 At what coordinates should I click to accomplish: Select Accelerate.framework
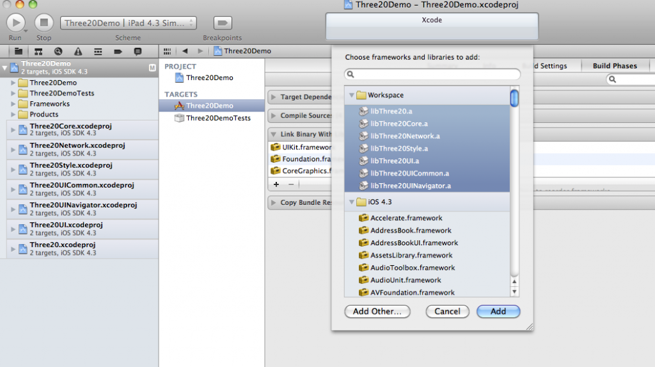point(427,218)
